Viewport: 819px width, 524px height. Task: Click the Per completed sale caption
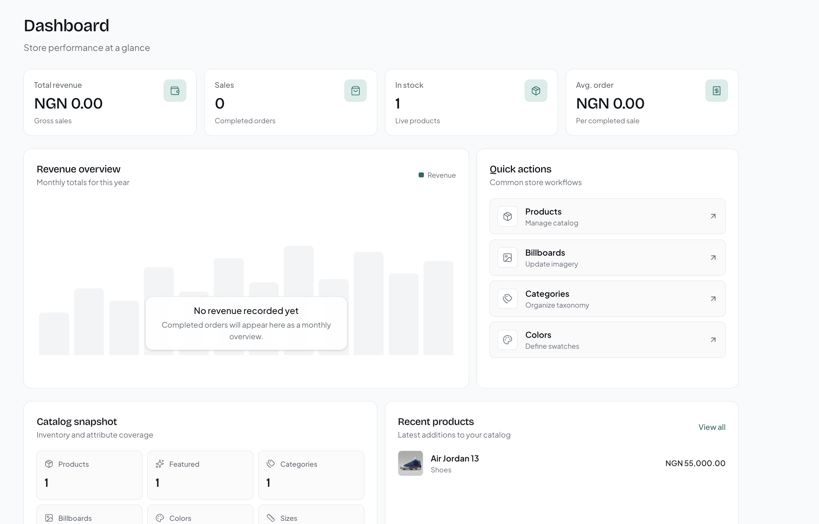tap(607, 121)
